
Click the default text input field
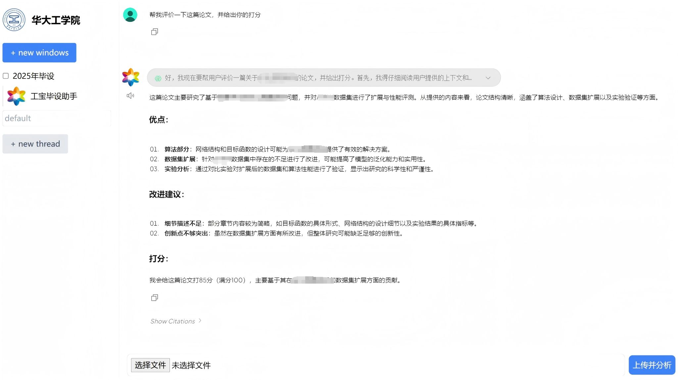(57, 118)
